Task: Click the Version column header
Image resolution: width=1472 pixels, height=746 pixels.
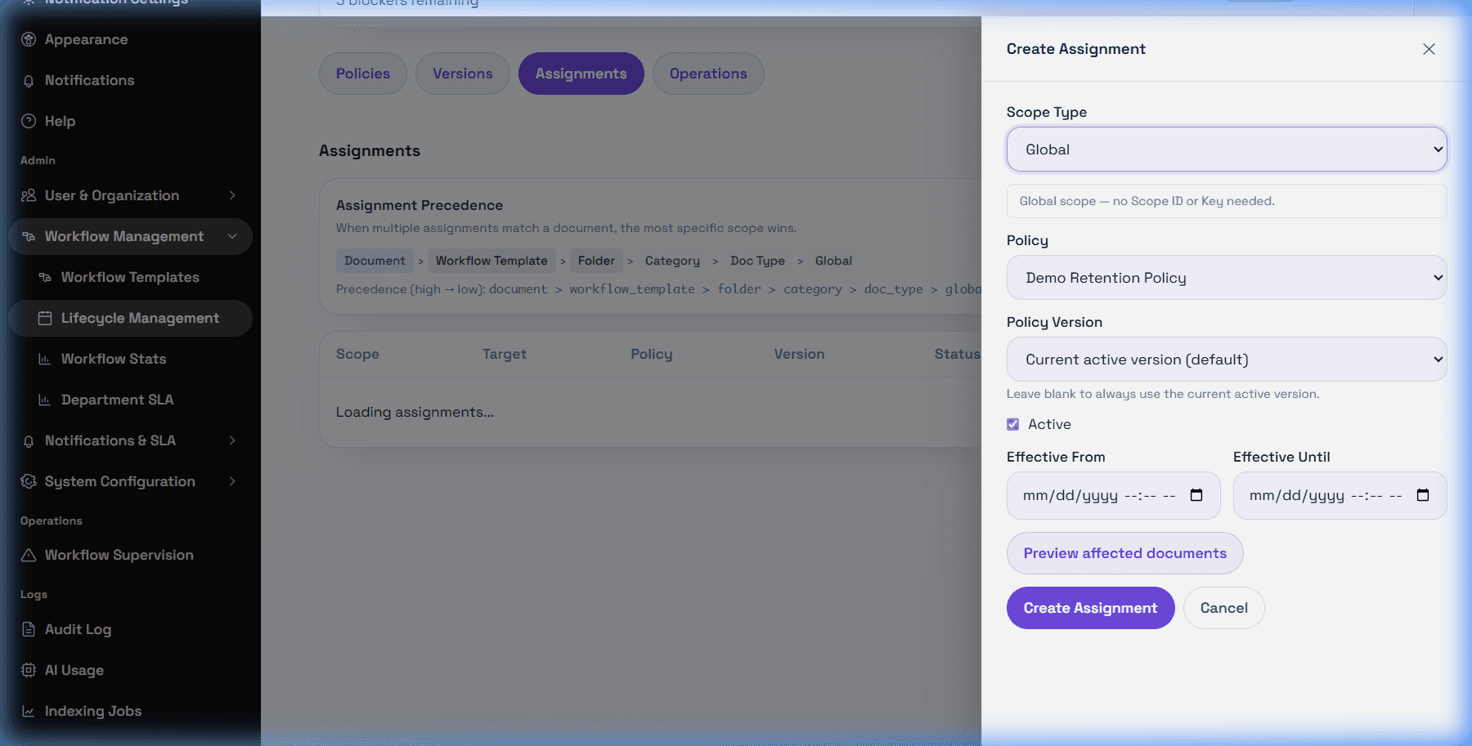Action: point(799,354)
